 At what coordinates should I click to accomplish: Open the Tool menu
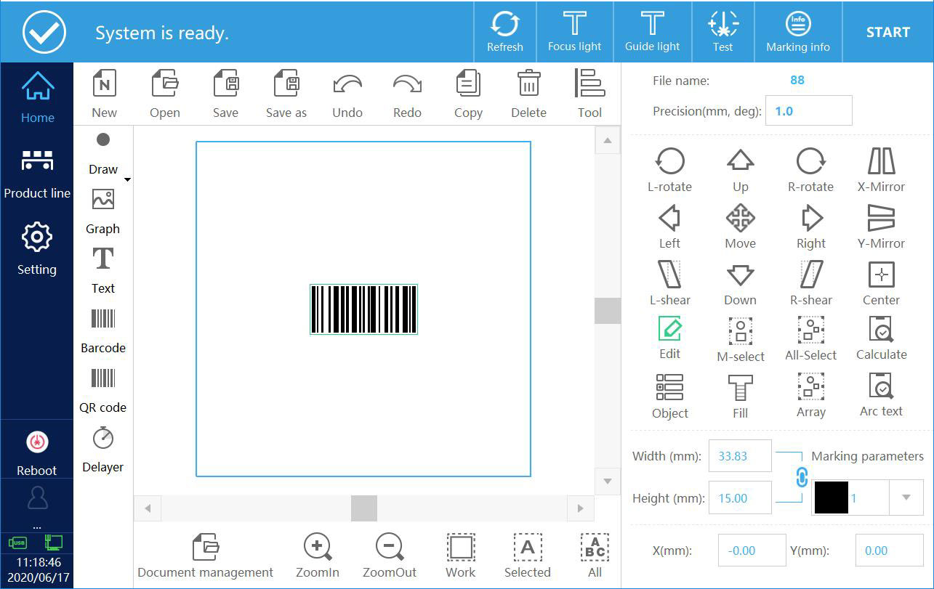pos(589,93)
